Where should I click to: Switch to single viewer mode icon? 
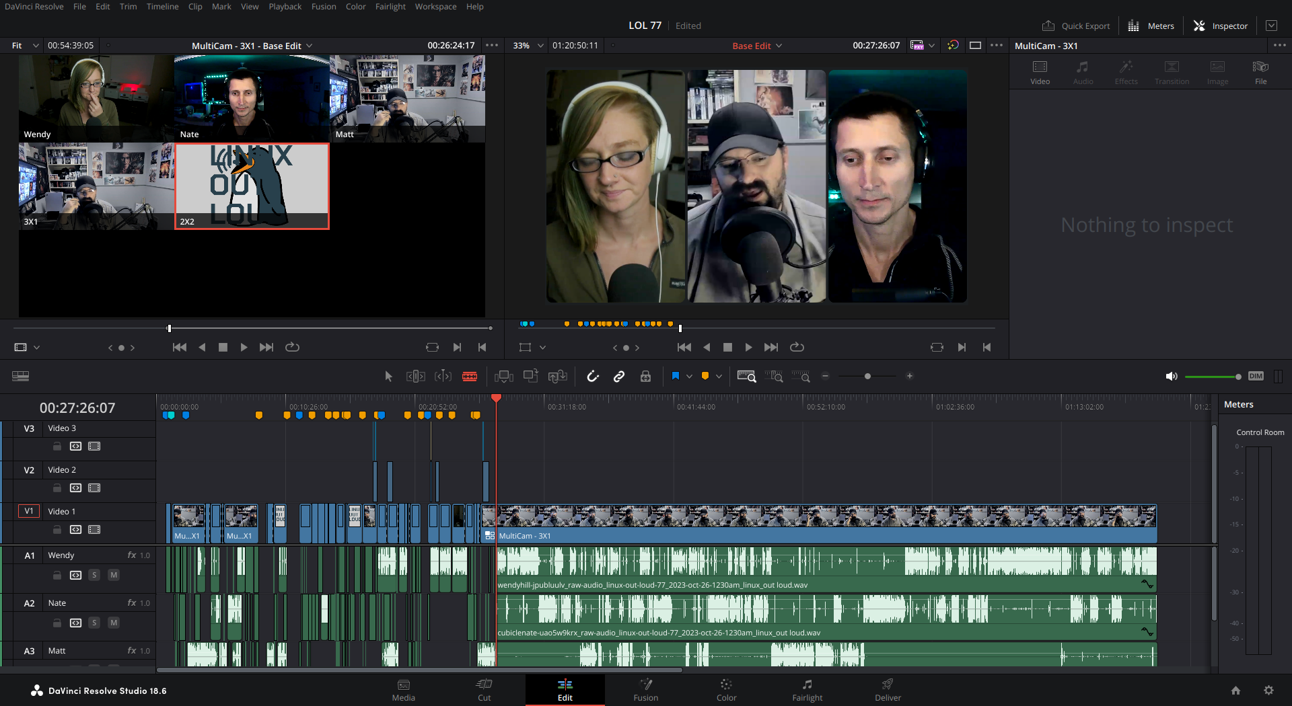(x=975, y=46)
